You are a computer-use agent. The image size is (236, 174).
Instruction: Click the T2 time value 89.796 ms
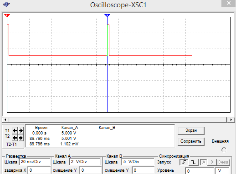click(x=40, y=139)
